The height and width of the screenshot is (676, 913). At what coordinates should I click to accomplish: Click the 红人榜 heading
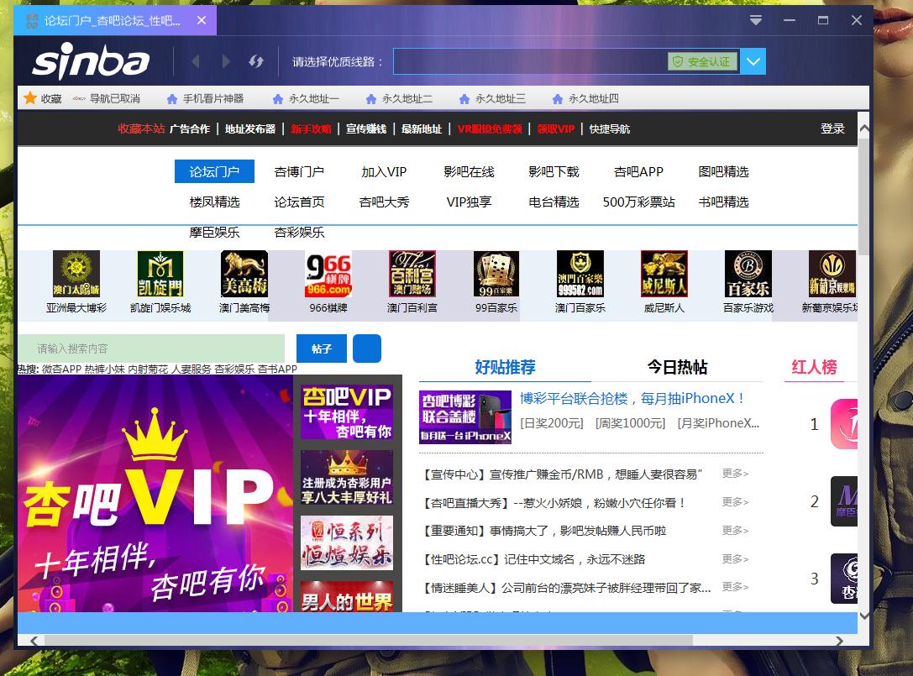812,367
